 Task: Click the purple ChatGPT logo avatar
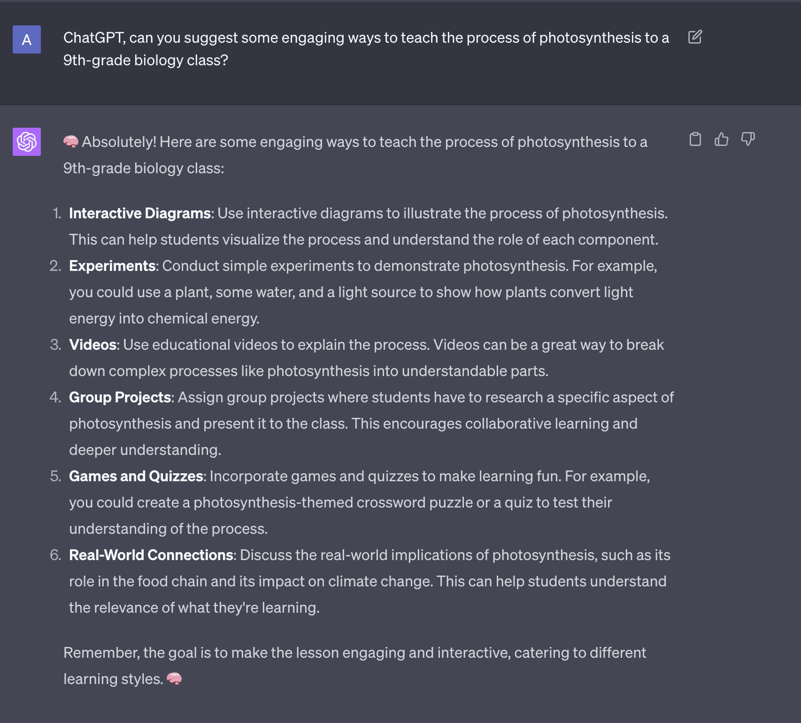click(27, 142)
